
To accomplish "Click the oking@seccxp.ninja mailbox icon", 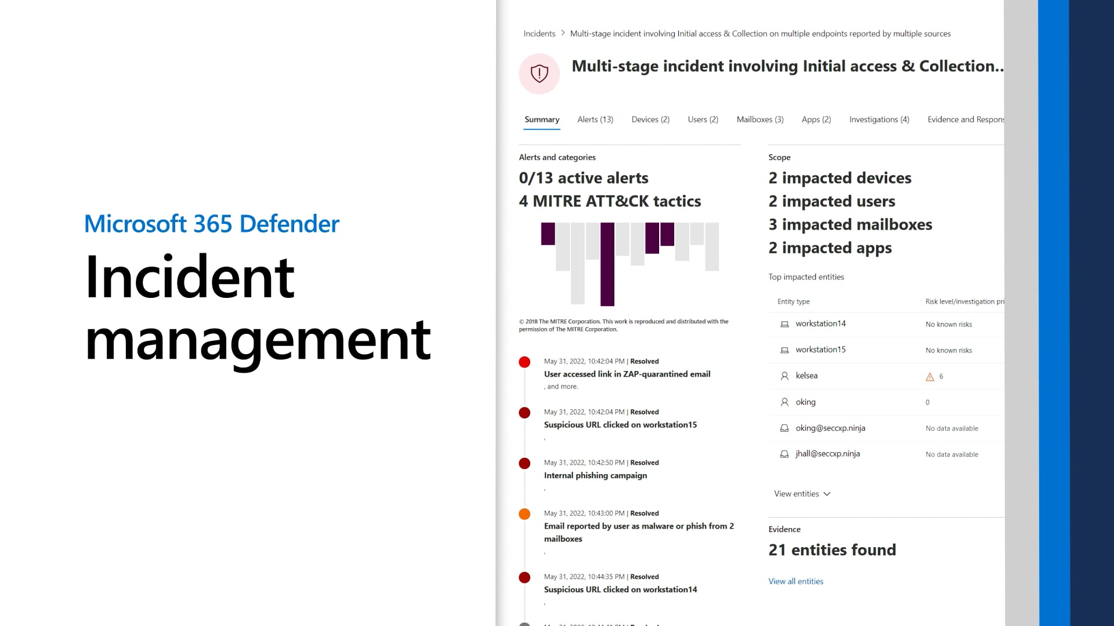I will pos(784,428).
